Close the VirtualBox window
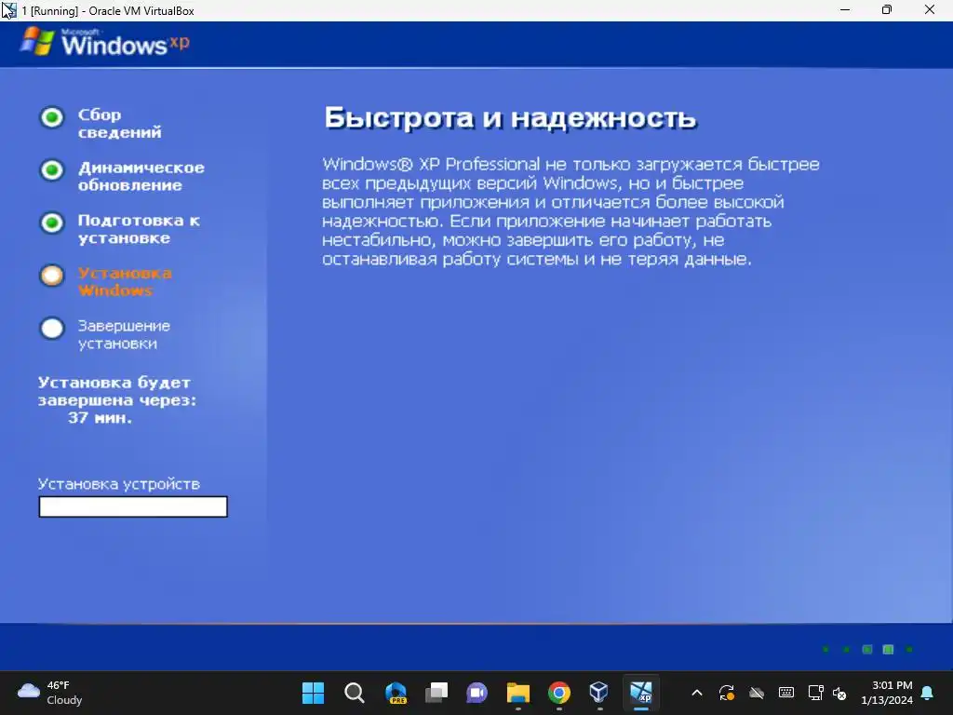The width and height of the screenshot is (953, 715). tap(930, 10)
